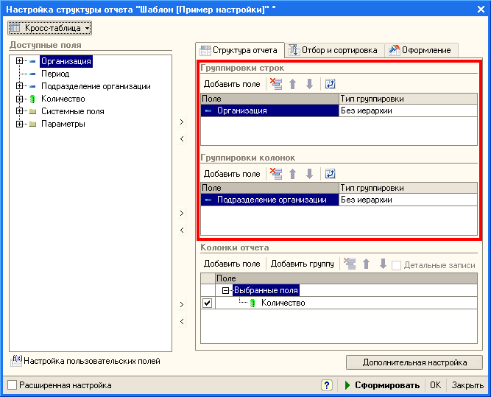Click move down arrow in column groupings
Viewport: 491px width, 397px height.
[309, 174]
